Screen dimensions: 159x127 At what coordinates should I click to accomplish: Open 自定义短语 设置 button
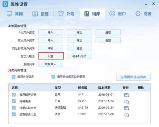51,56
